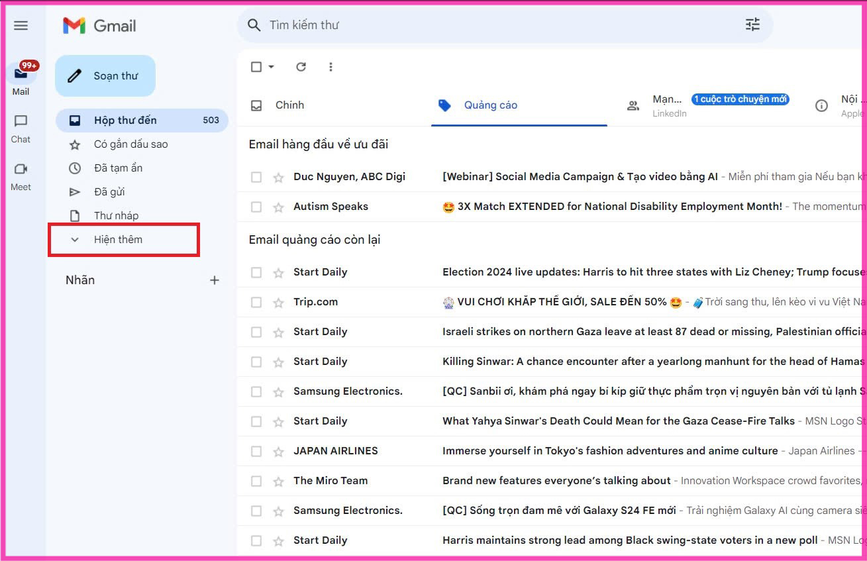Screen dimensions: 867x561
Task: Star the Israeli strikes email
Action: click(278, 332)
